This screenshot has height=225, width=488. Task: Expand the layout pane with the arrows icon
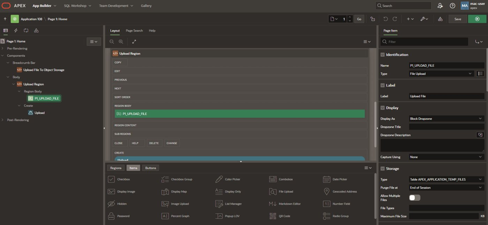134,41
